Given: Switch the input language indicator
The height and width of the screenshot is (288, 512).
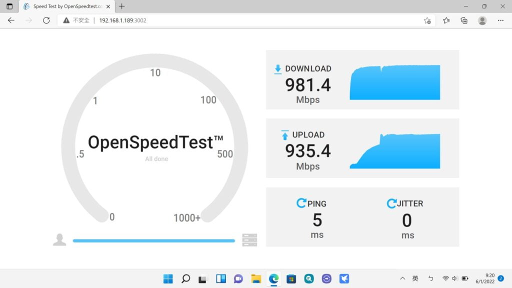Looking at the screenshot, I should coord(415,278).
